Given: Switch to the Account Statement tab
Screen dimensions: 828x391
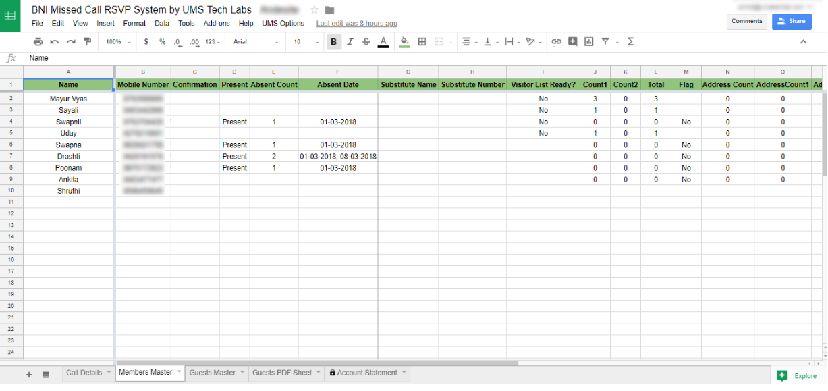Looking at the screenshot, I should click(368, 373).
